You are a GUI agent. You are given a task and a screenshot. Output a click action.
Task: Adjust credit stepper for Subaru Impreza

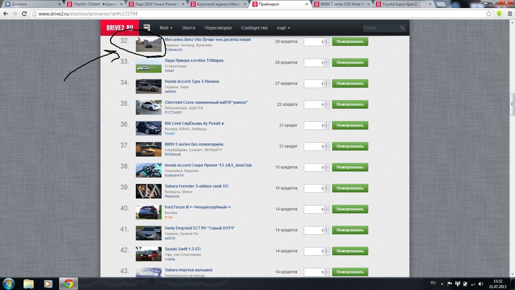pos(326,272)
